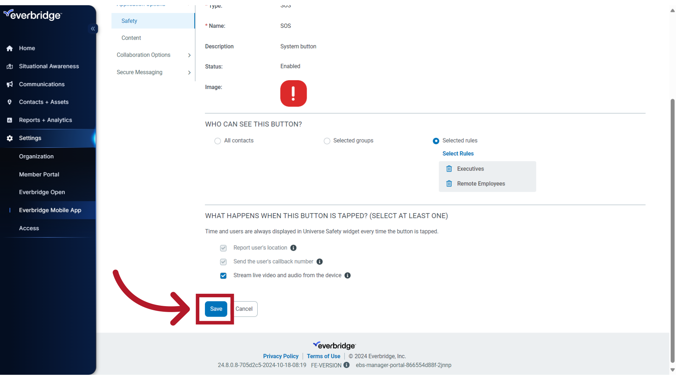Screen dimensions: 676x380
Task: Open the Home icon in the sidebar
Action: click(10, 48)
